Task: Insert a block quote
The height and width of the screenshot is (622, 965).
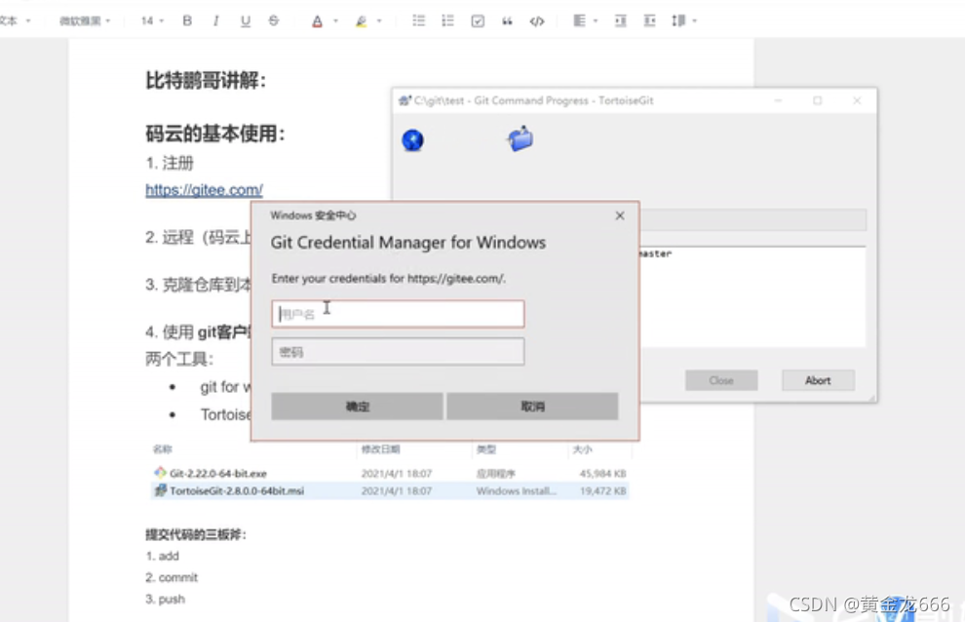Action: pyautogui.click(x=507, y=20)
